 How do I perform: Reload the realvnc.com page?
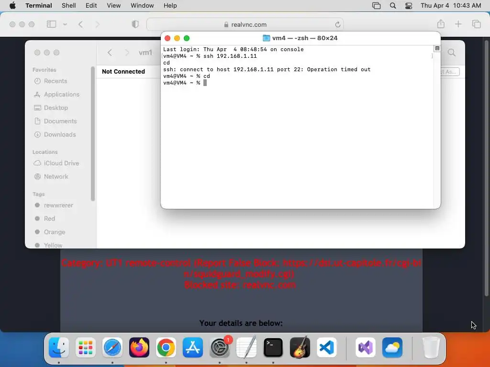coord(337,24)
